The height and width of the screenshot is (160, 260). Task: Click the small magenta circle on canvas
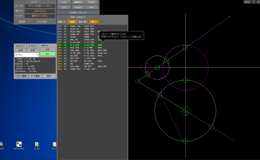(x=145, y=68)
